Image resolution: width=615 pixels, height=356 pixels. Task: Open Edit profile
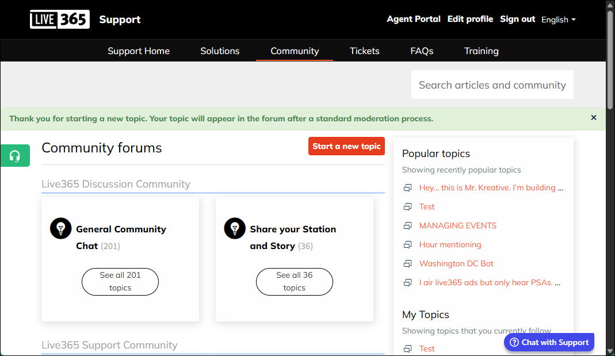point(470,19)
